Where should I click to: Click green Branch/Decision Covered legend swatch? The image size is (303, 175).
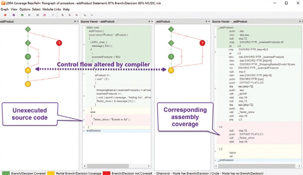(x=6, y=173)
